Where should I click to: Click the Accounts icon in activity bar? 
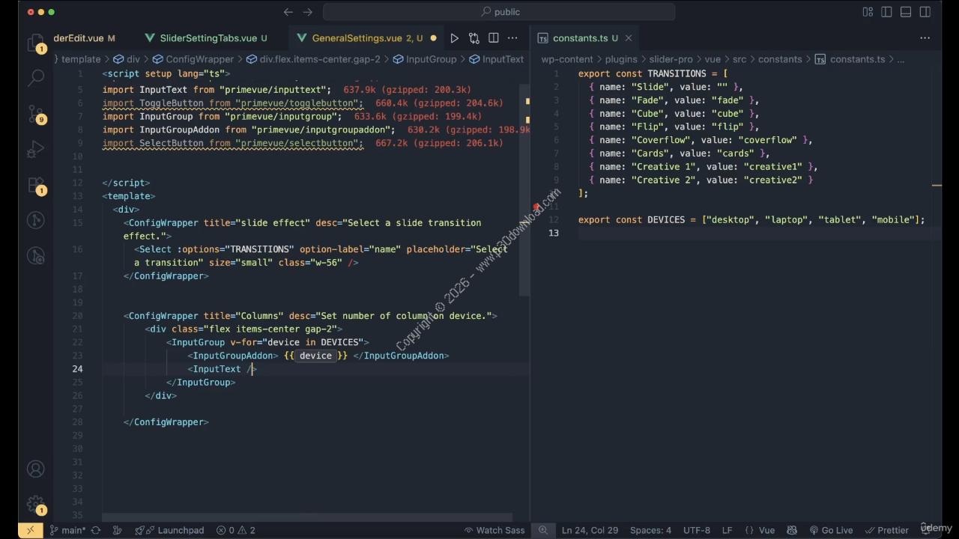[x=35, y=469]
